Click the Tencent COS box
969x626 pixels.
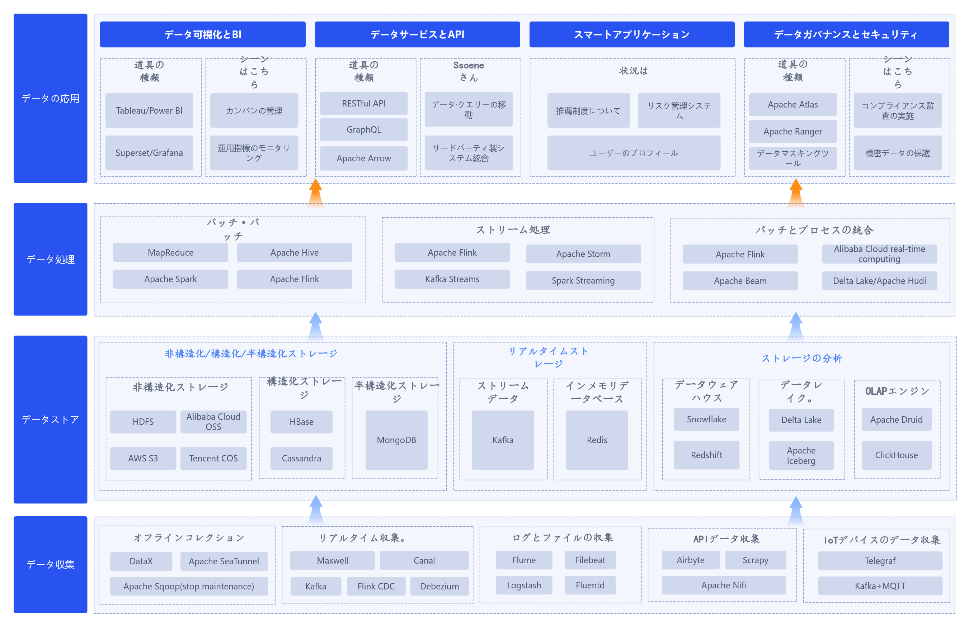213,459
